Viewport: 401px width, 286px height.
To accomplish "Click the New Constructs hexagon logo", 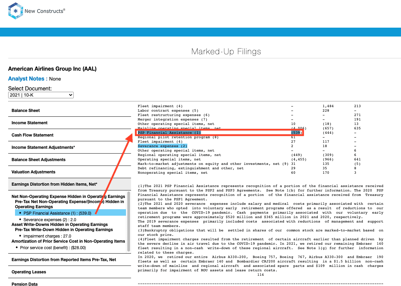I will pyautogui.click(x=16, y=11).
